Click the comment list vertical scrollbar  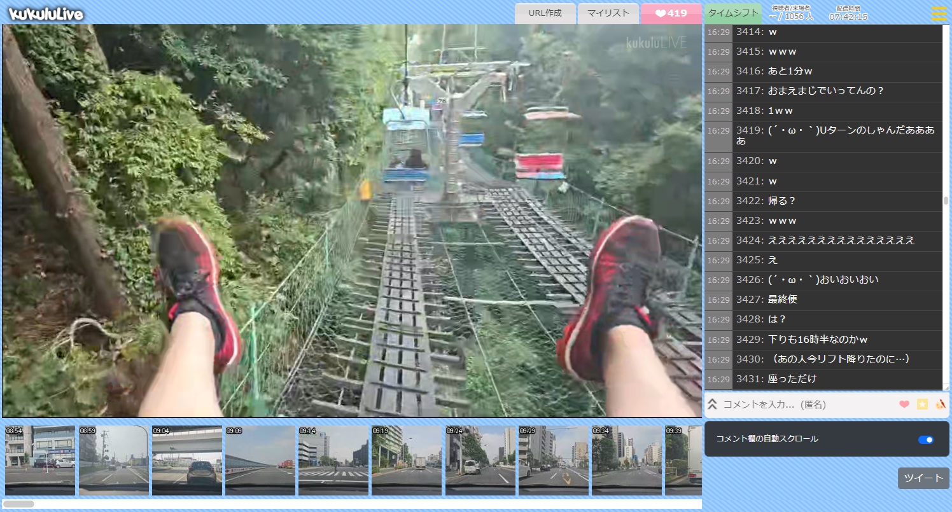pos(946,201)
